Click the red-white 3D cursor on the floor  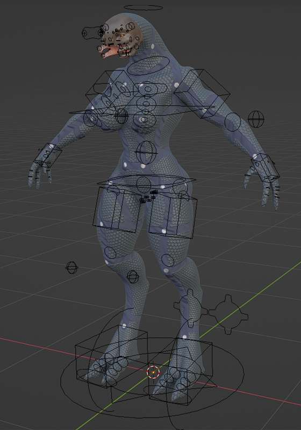point(153,372)
